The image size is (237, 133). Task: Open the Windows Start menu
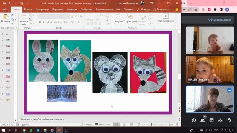click(x=3, y=130)
